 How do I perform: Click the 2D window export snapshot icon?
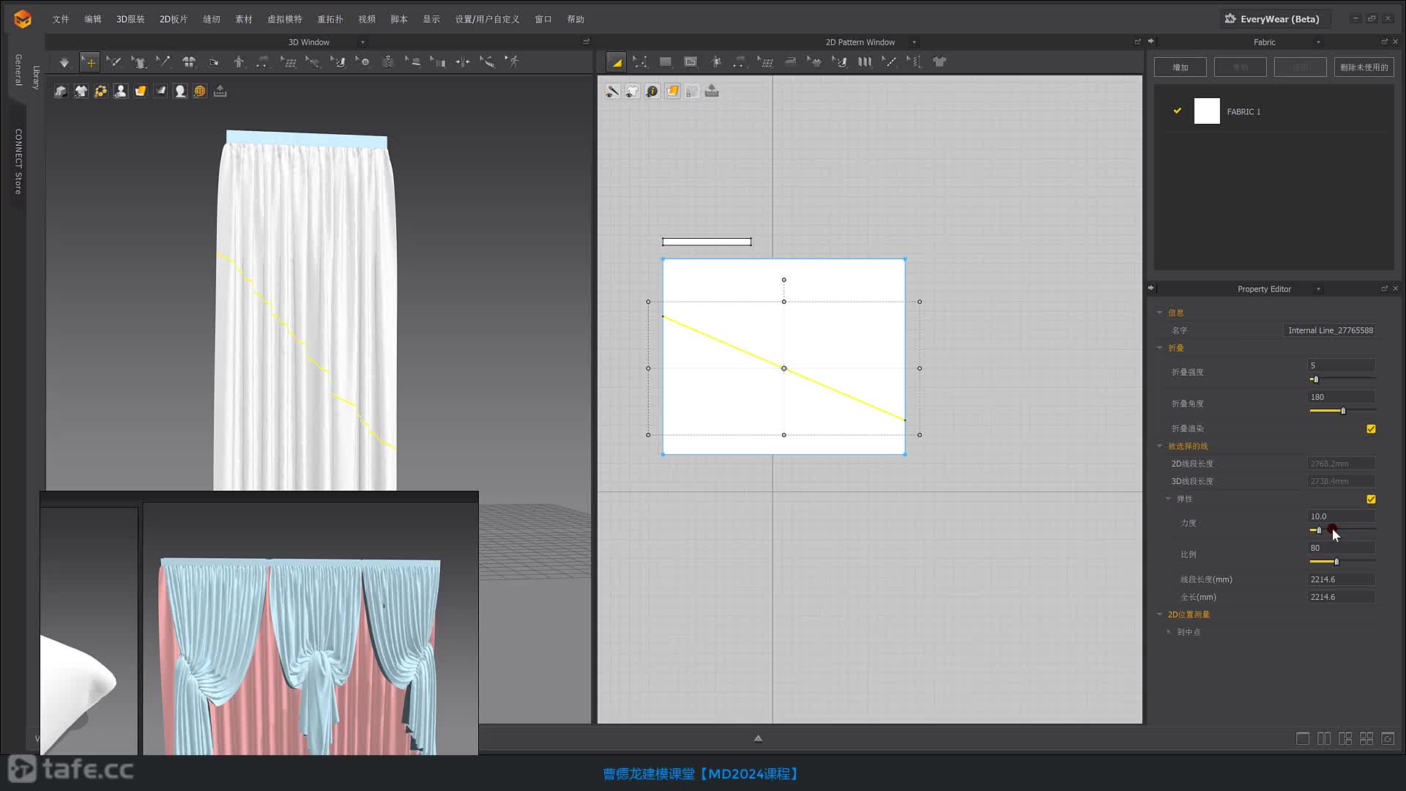[712, 91]
